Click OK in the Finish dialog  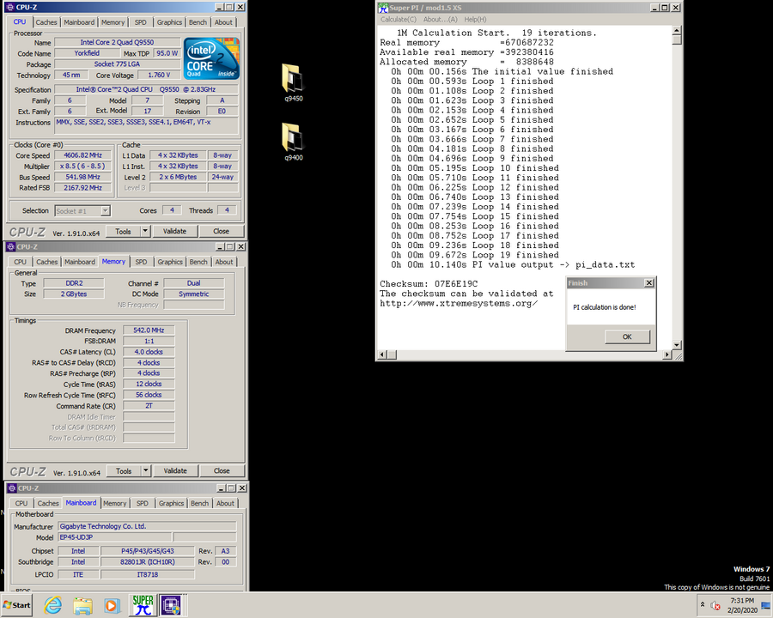(x=627, y=336)
